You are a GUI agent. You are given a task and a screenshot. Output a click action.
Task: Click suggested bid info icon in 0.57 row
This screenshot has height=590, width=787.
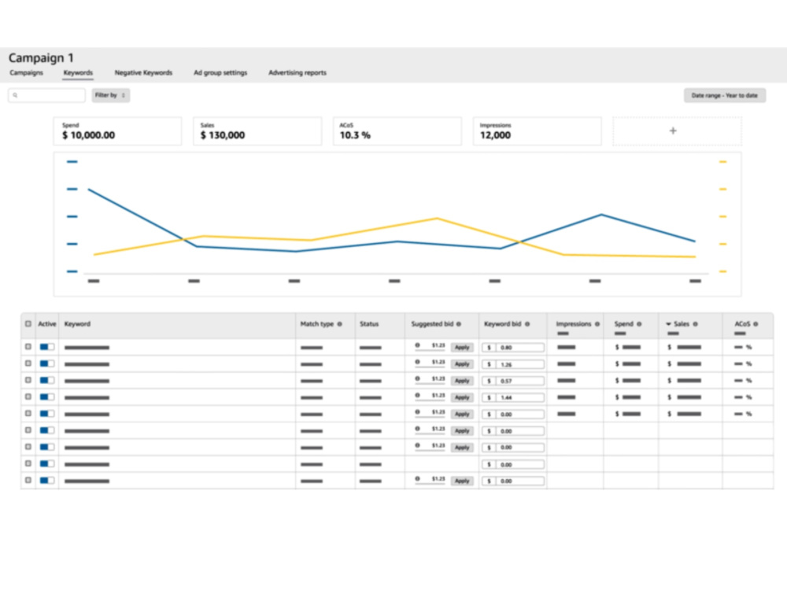(x=418, y=379)
